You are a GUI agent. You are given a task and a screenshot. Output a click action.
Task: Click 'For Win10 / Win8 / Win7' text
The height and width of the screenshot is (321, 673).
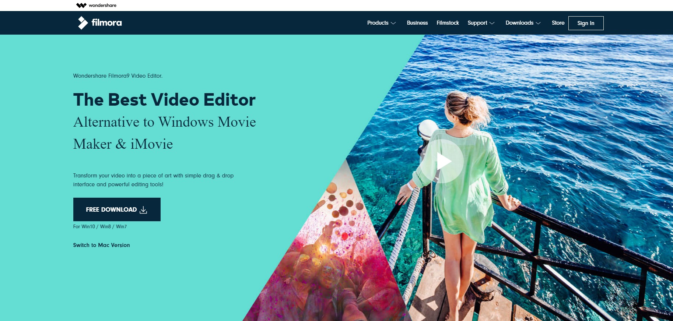pyautogui.click(x=100, y=226)
